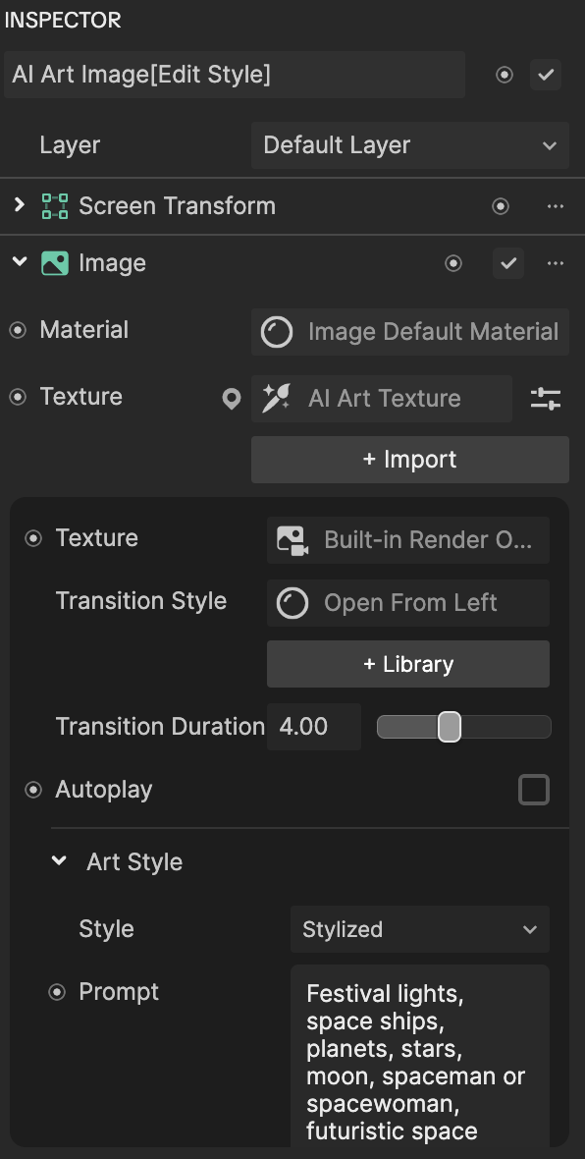Click the radio dot beside Autoplay
Image resolution: width=585 pixels, height=1159 pixels.
33,790
